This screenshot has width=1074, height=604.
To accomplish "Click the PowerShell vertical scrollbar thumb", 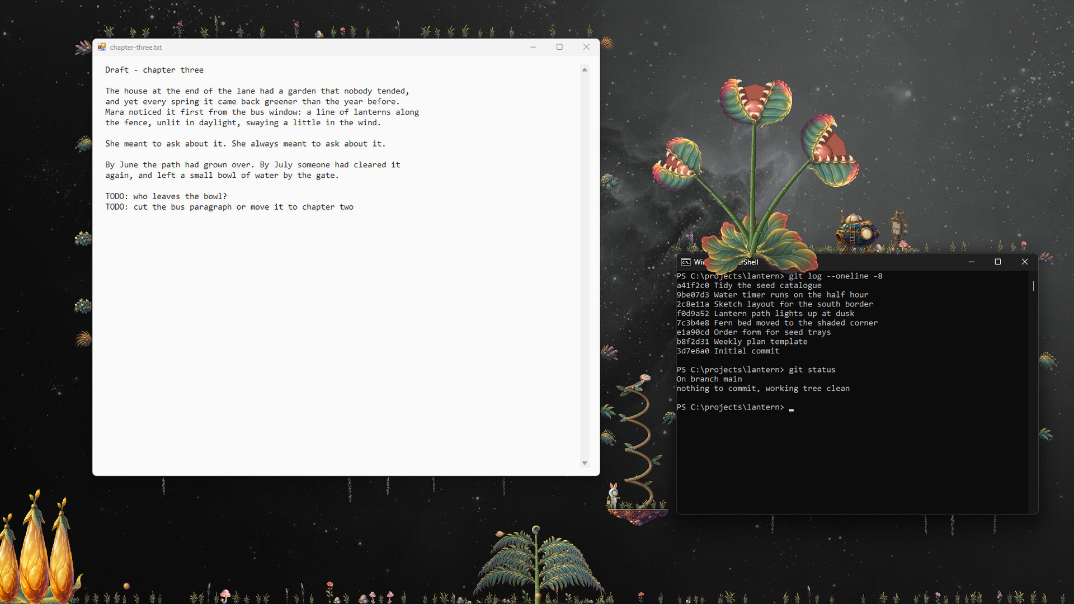I will tap(1033, 286).
